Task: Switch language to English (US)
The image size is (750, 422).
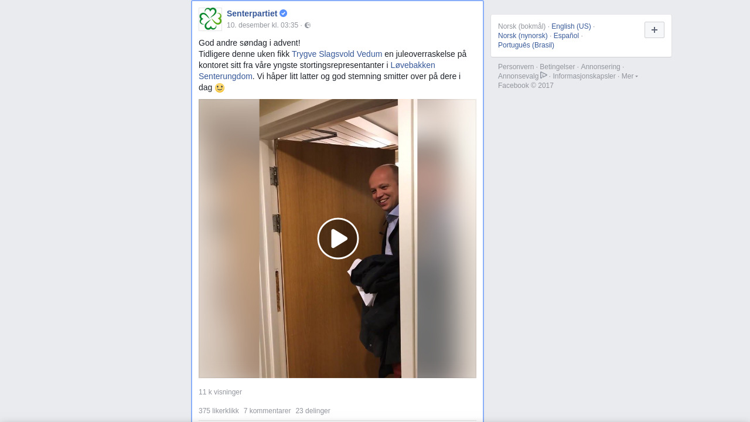Action: click(571, 26)
